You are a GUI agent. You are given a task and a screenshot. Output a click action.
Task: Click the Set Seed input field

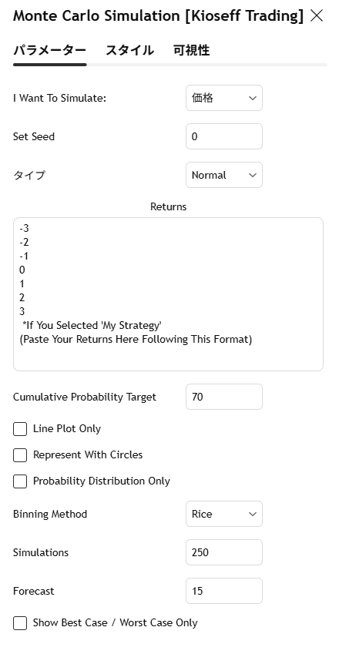223,136
